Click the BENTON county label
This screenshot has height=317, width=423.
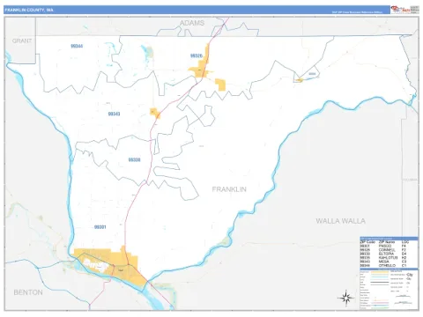click(x=28, y=292)
